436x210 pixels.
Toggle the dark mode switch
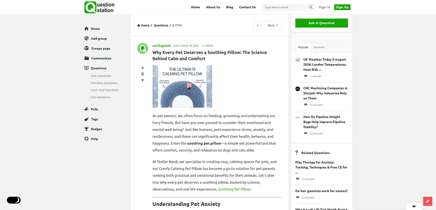pos(14,200)
